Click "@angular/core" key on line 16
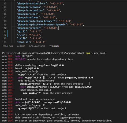 pos(28,14)
